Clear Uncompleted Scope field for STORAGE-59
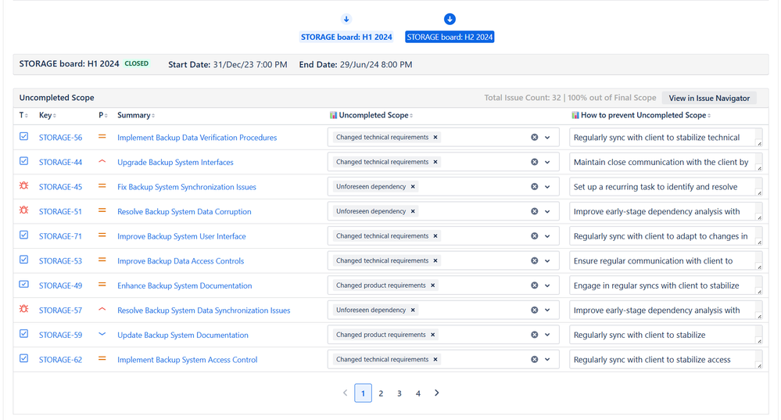781x420 pixels. click(x=535, y=334)
